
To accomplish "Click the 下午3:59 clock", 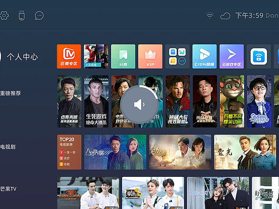I will 249,16.
